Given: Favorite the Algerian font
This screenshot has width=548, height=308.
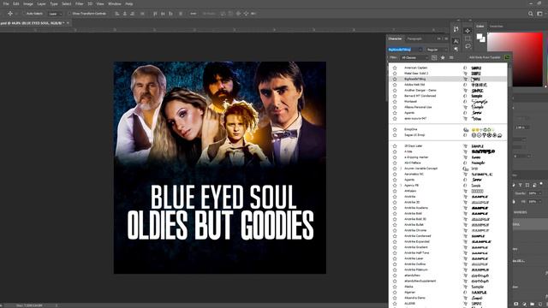Looking at the screenshot, I should [395, 293].
